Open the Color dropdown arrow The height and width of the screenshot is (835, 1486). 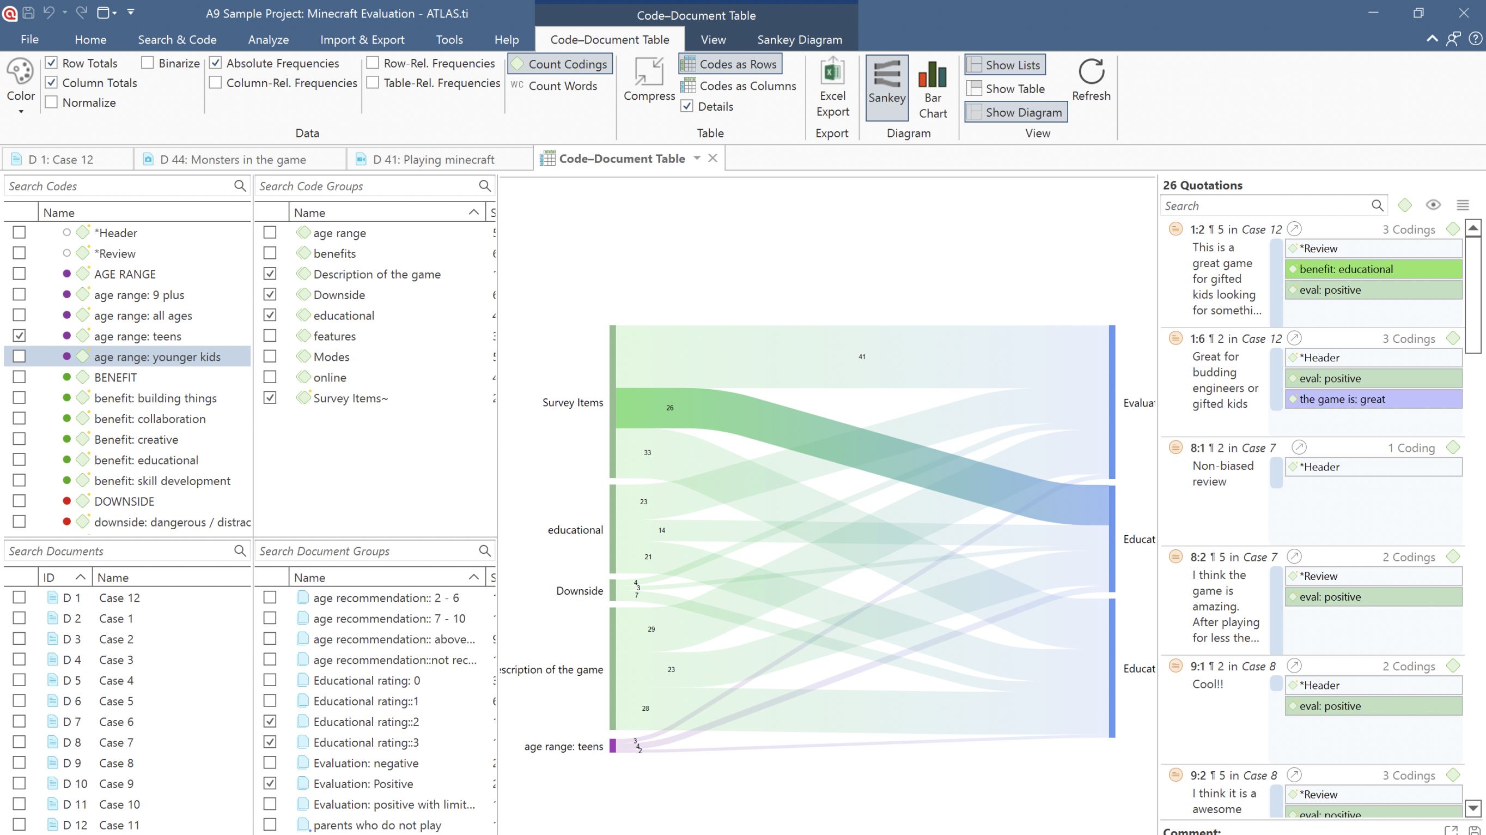click(x=21, y=111)
